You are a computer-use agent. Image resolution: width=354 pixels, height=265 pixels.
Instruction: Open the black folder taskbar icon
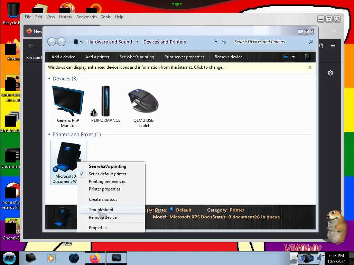(30, 258)
